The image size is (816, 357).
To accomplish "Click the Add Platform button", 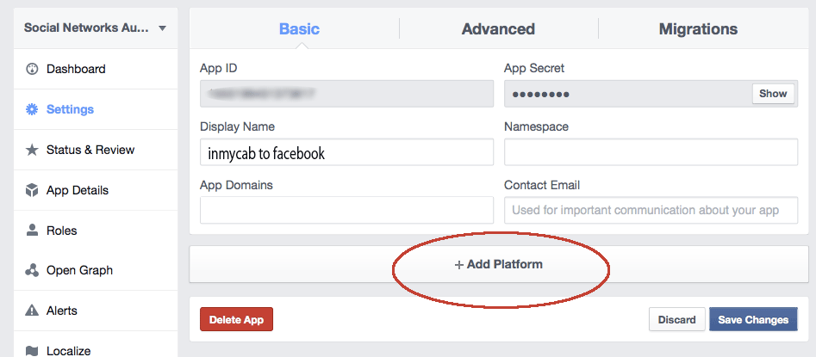I will coord(499,265).
